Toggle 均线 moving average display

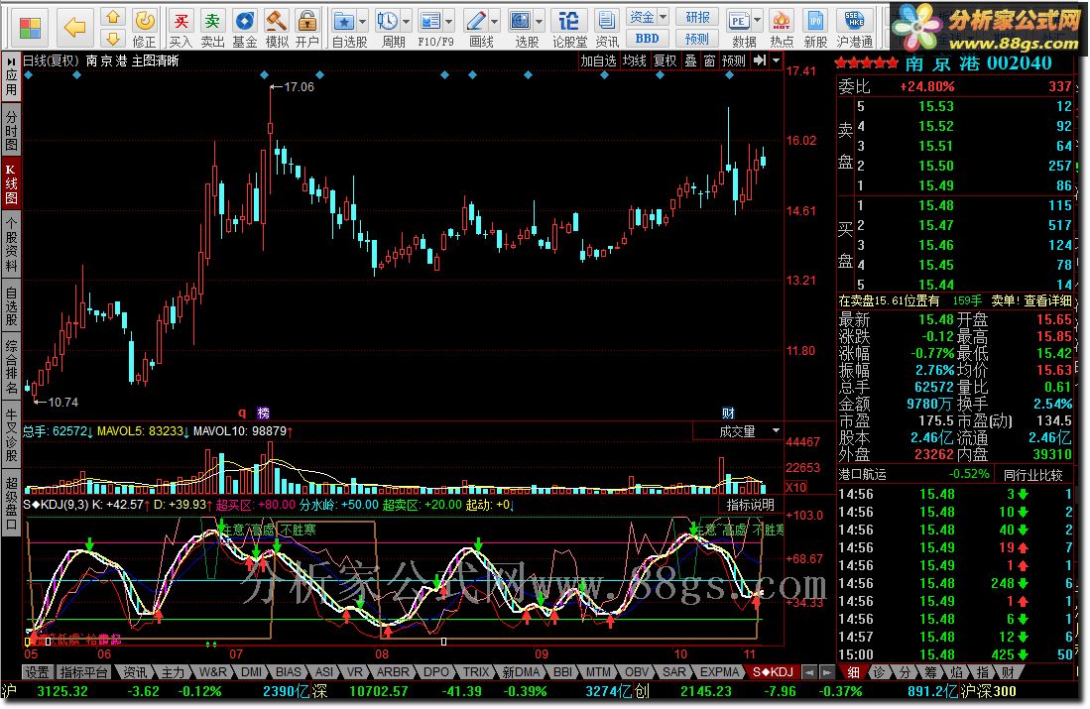(x=634, y=60)
